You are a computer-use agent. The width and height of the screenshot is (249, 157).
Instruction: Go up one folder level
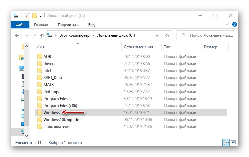[42, 35]
